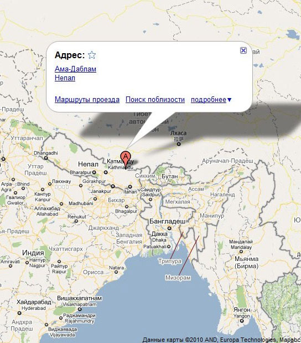Click the Lhasa city marker dot
The height and width of the screenshot is (343, 301).
pos(179,144)
